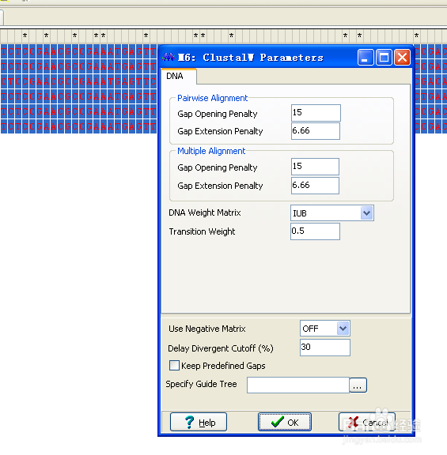
Task: Confirm parameters with OK button
Action: tap(285, 422)
